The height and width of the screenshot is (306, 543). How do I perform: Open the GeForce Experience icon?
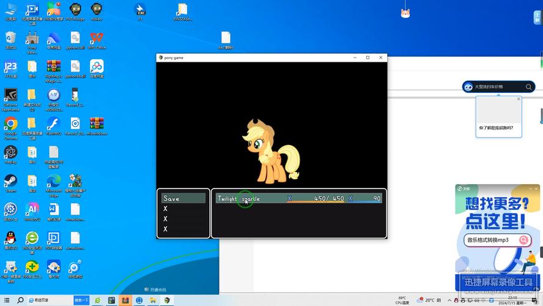(x=11, y=100)
